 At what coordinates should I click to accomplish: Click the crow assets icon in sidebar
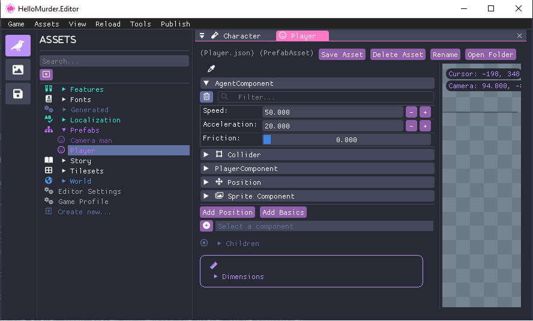point(18,46)
